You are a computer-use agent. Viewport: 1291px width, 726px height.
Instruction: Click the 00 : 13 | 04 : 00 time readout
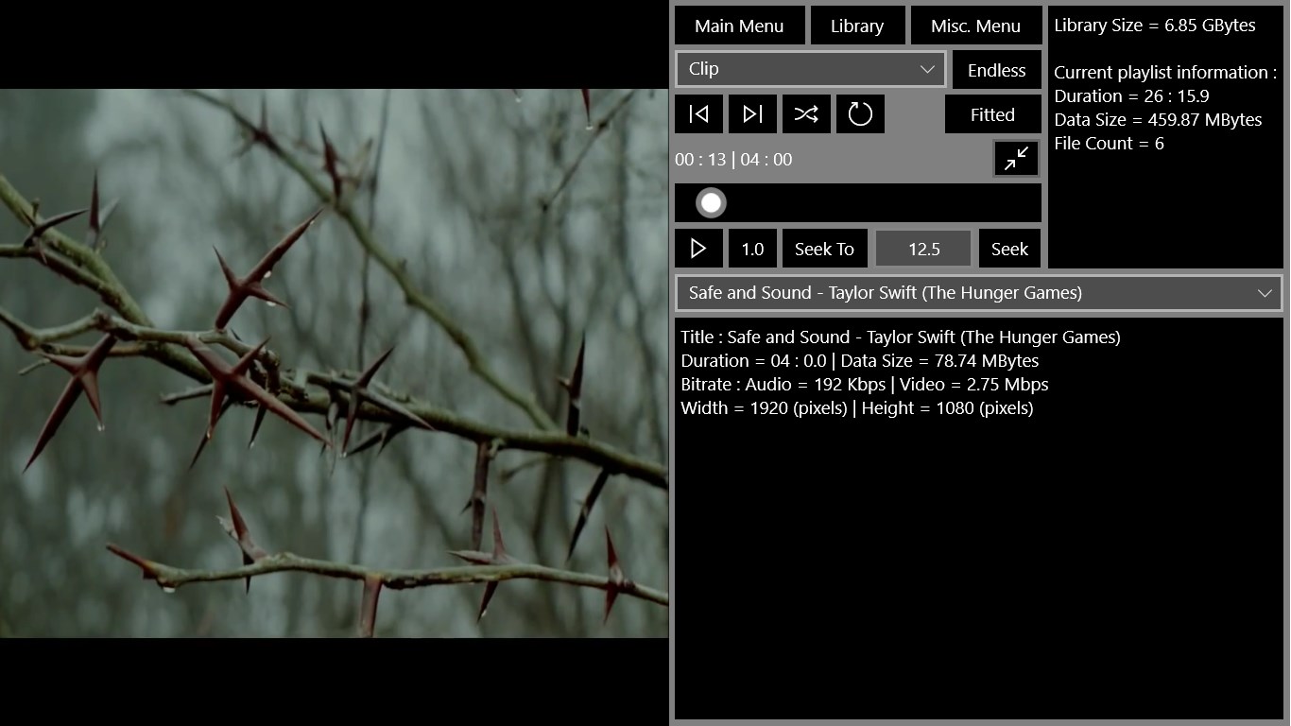coord(733,160)
